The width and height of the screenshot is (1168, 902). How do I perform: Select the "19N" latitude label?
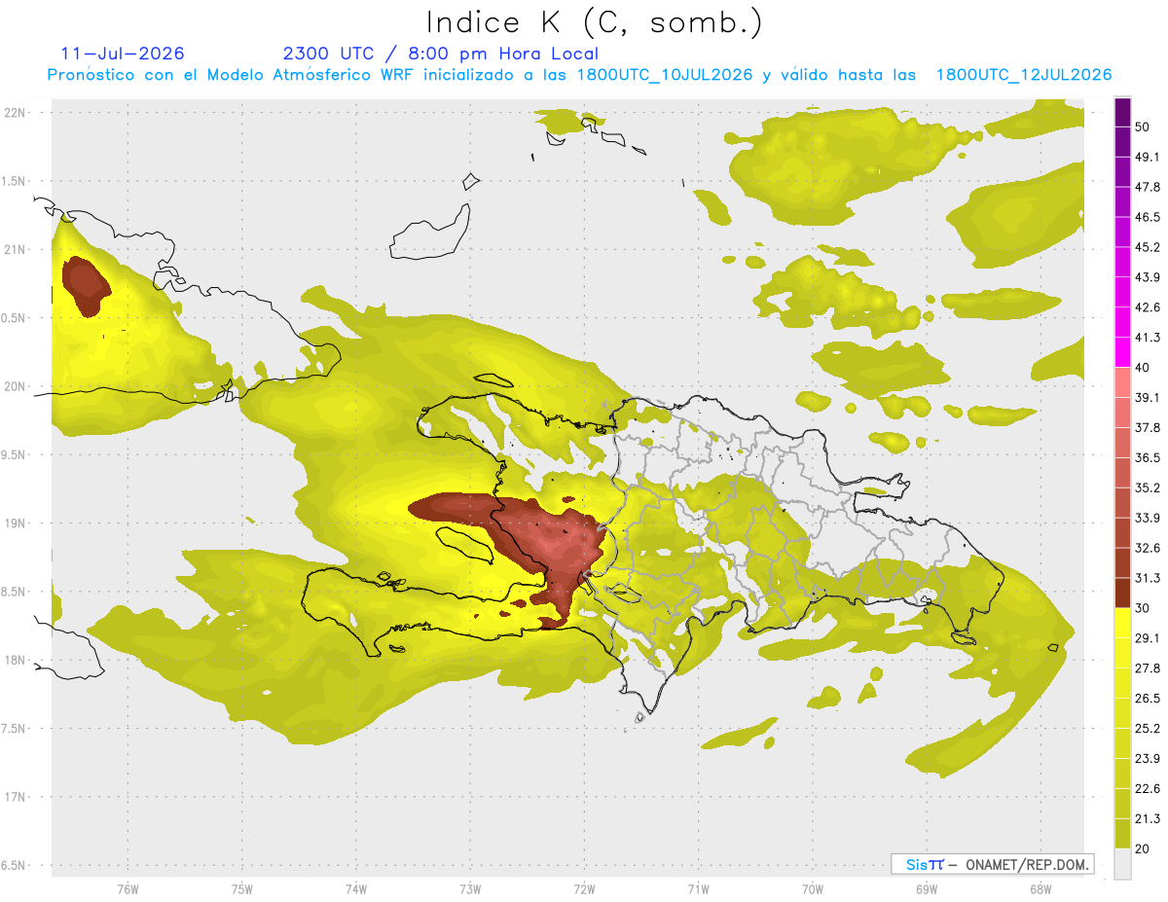[16, 523]
